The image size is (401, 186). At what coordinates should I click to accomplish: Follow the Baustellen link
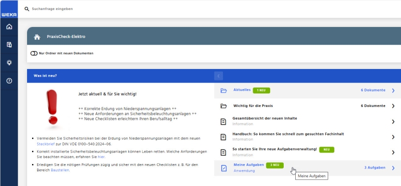(x=60, y=170)
